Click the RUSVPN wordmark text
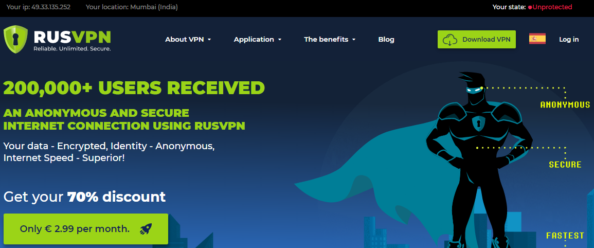This screenshot has height=248, width=594. click(x=72, y=37)
